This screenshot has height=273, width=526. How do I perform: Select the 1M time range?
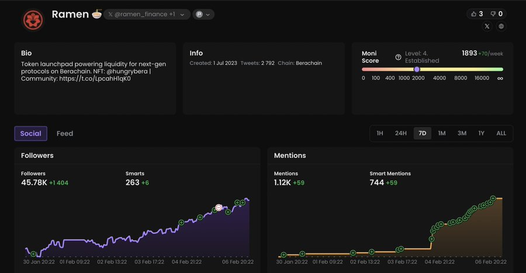click(x=442, y=133)
